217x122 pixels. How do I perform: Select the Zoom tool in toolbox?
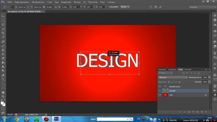(3, 96)
